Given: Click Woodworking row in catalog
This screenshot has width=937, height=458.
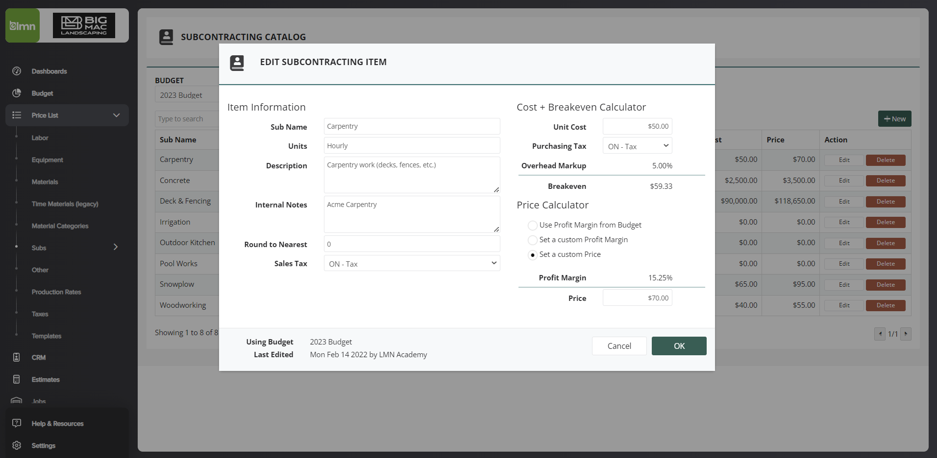Looking at the screenshot, I should click(183, 305).
